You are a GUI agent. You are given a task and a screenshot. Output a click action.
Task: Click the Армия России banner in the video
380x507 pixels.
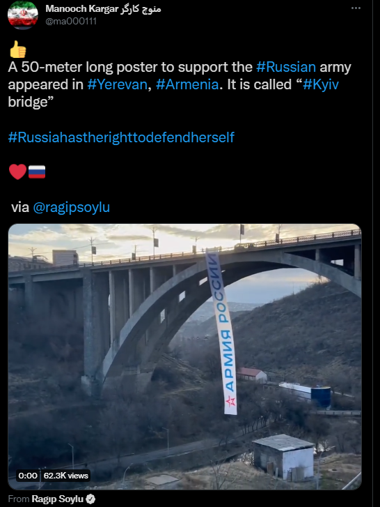point(222,331)
